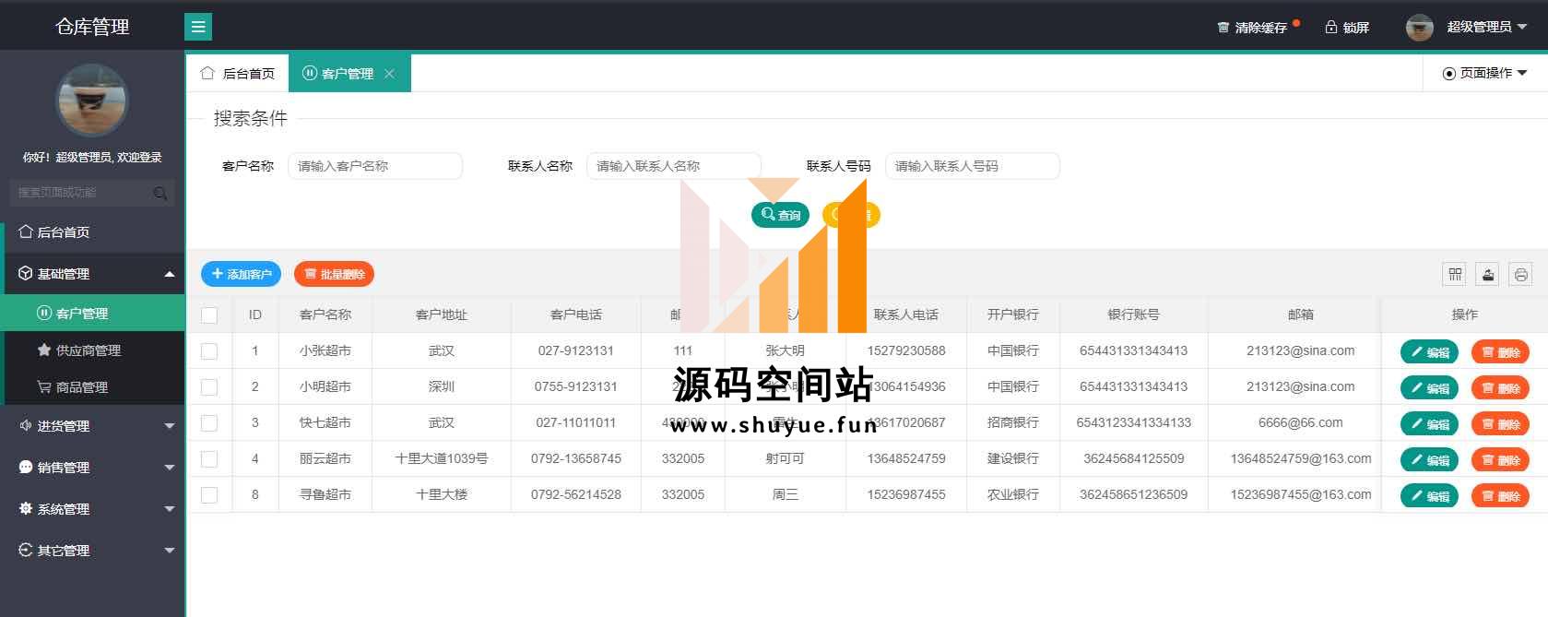Click the 仓库管理 logo title

(92, 27)
